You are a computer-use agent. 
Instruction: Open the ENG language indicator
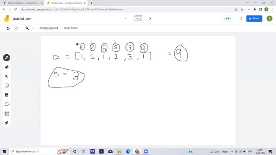[250, 152]
